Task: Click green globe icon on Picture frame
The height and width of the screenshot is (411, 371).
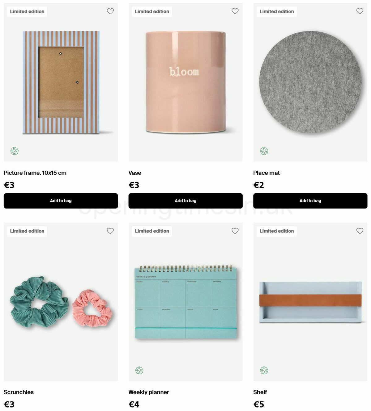Action: pyautogui.click(x=15, y=151)
